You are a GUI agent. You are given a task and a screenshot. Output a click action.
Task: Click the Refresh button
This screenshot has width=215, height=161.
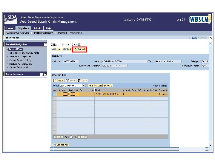(x=80, y=49)
